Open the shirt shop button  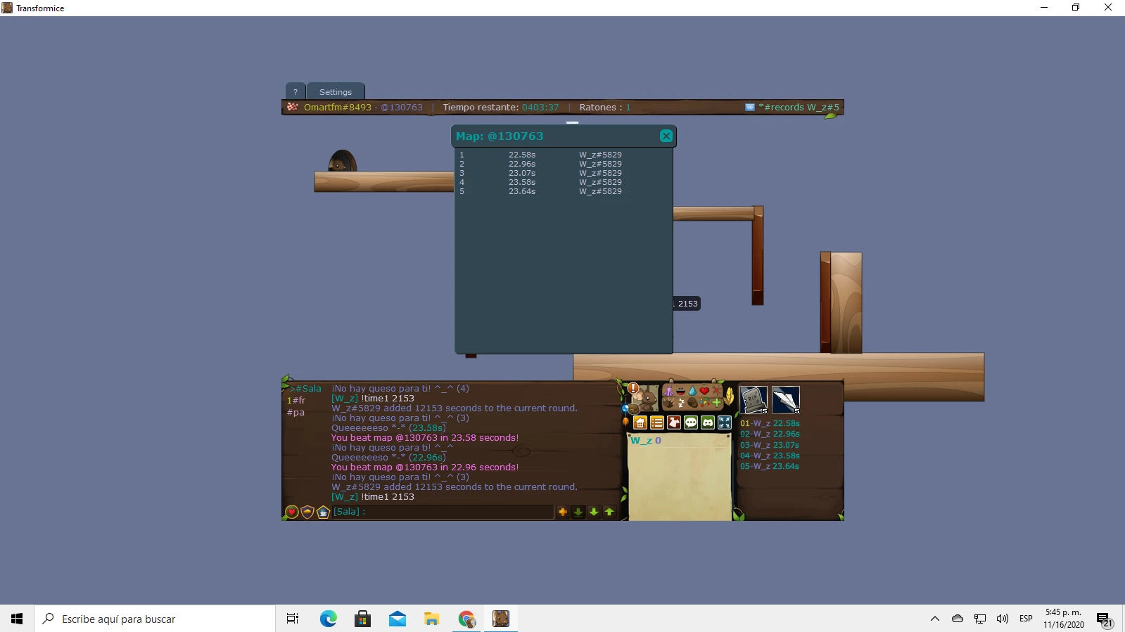coord(674,423)
